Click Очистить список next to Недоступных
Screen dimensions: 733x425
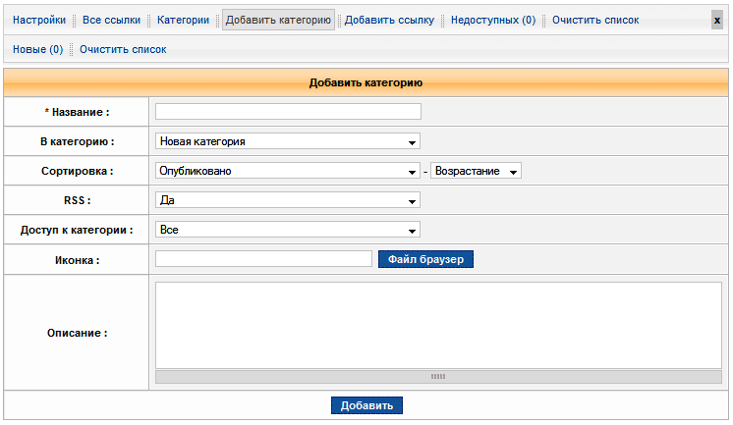595,20
